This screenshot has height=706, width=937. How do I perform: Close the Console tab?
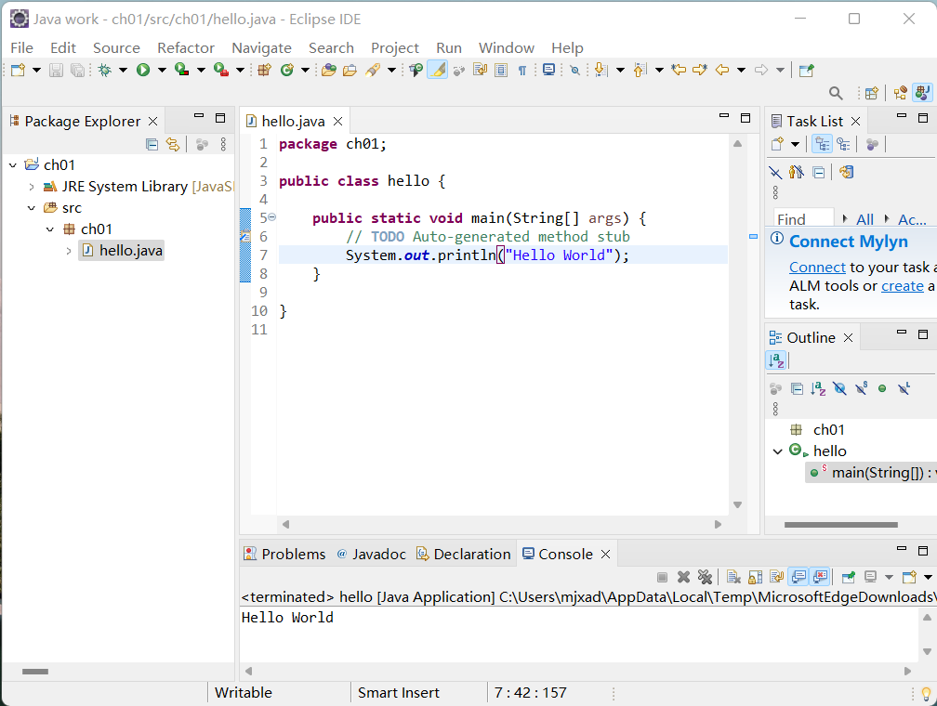tap(605, 555)
